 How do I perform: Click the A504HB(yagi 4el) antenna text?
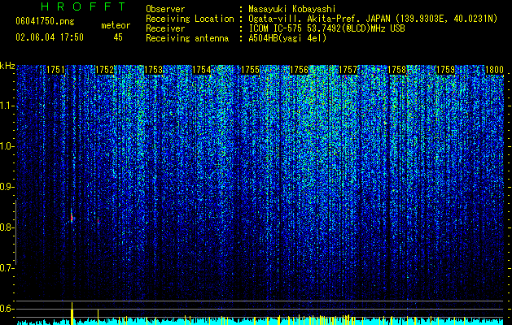pos(287,38)
